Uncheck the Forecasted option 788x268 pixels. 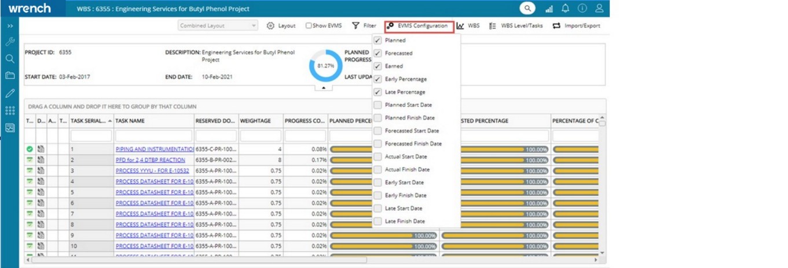[377, 53]
